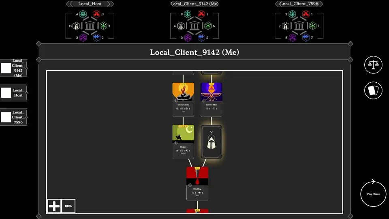Switch to the Local_Client_9142 (Me) side tab

(x=14, y=68)
